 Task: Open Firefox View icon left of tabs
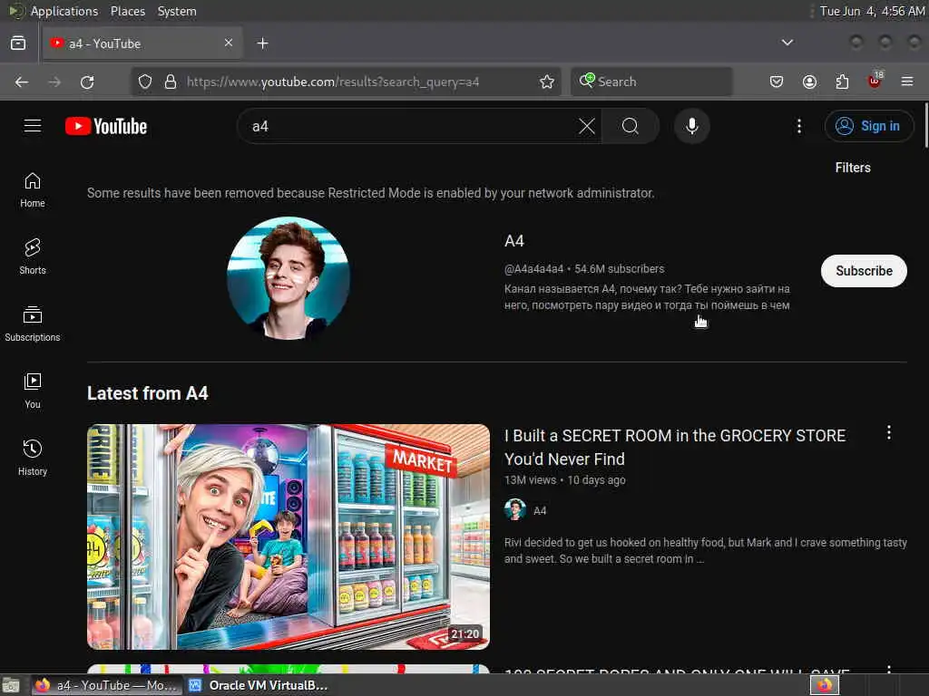pos(18,43)
